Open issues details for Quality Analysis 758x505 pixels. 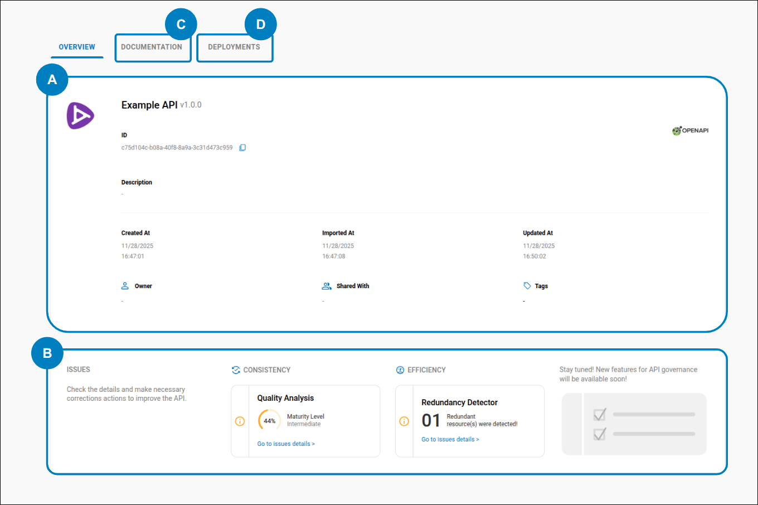point(286,443)
